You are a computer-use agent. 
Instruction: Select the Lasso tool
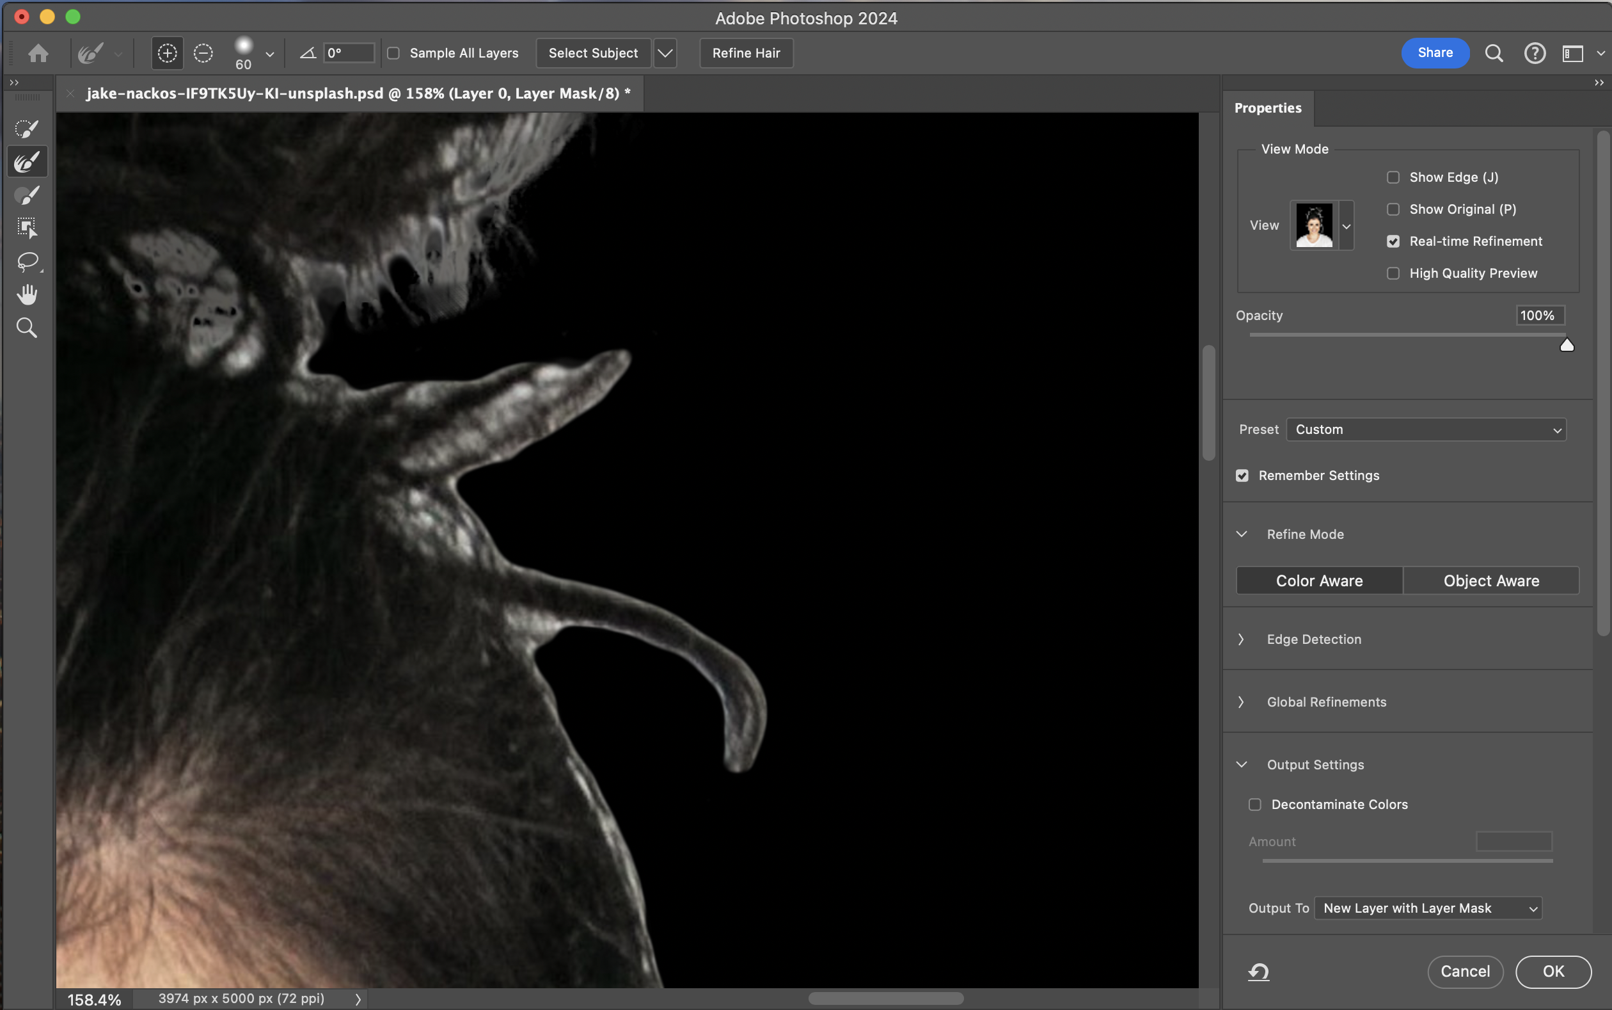(x=27, y=261)
